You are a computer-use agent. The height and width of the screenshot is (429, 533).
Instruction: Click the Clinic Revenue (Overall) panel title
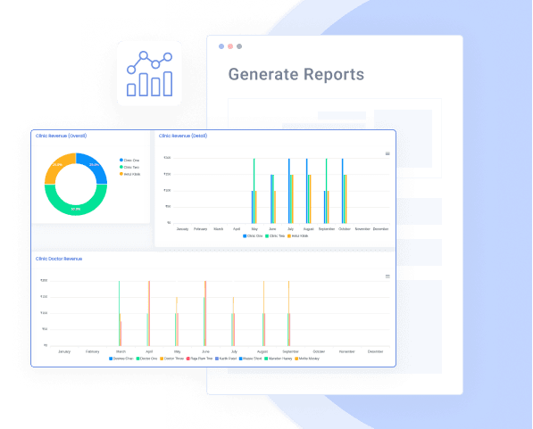click(x=62, y=136)
